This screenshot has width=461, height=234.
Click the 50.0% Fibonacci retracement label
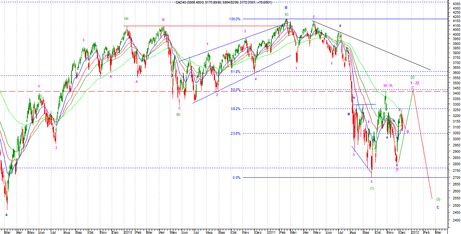click(235, 90)
